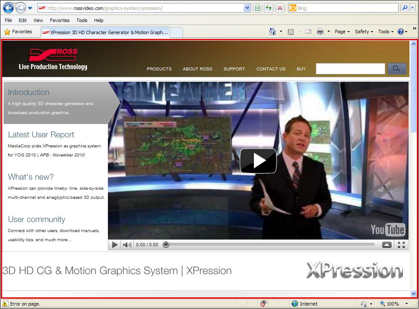This screenshot has height=309, width=419.
Task: Open the PRODUCTS navigation link
Action: [x=159, y=69]
